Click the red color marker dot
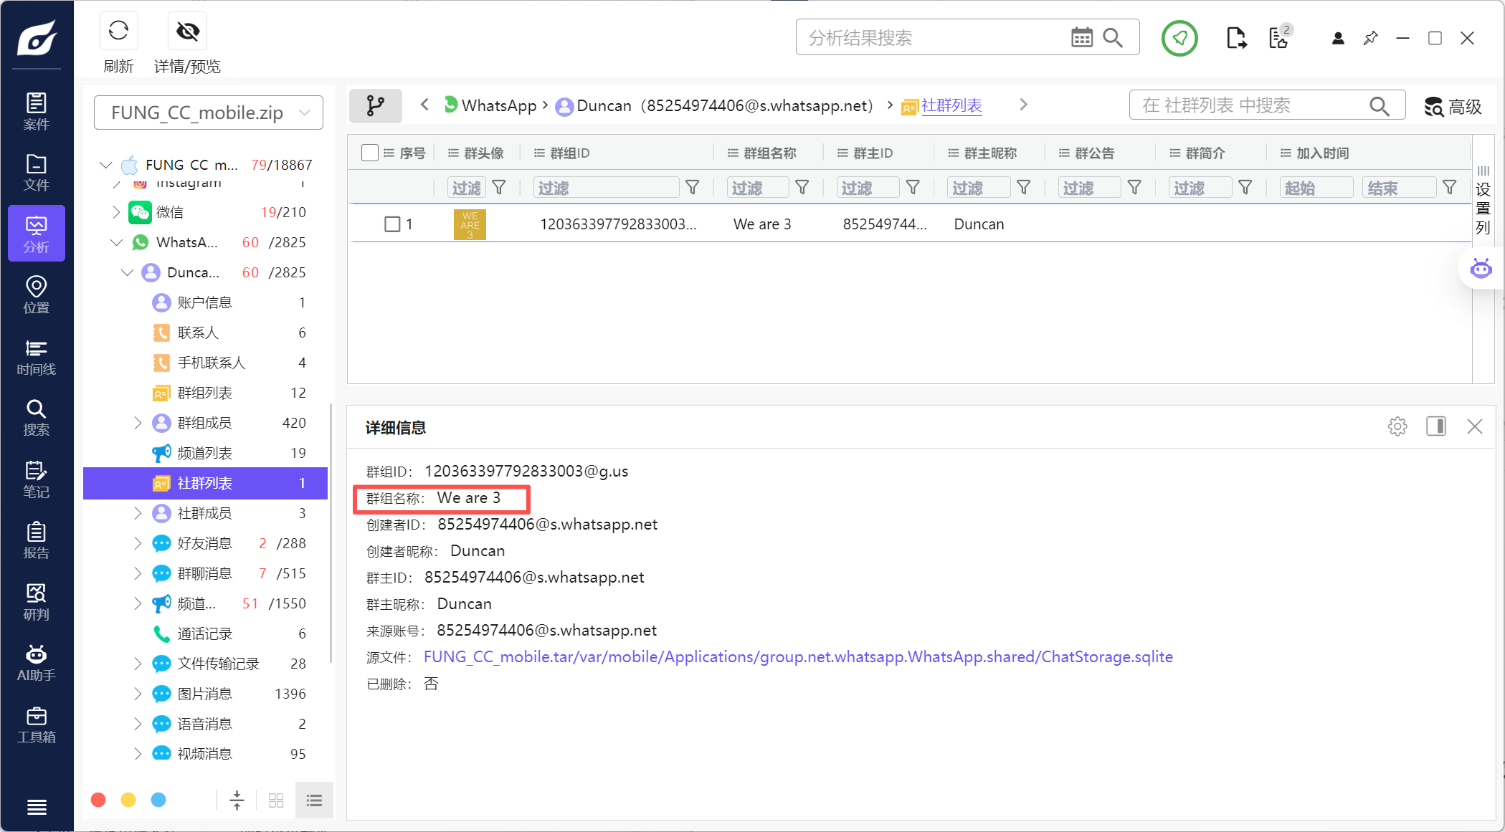The width and height of the screenshot is (1505, 832). click(99, 800)
